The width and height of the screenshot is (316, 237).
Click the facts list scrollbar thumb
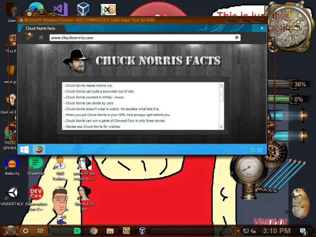(221, 94)
